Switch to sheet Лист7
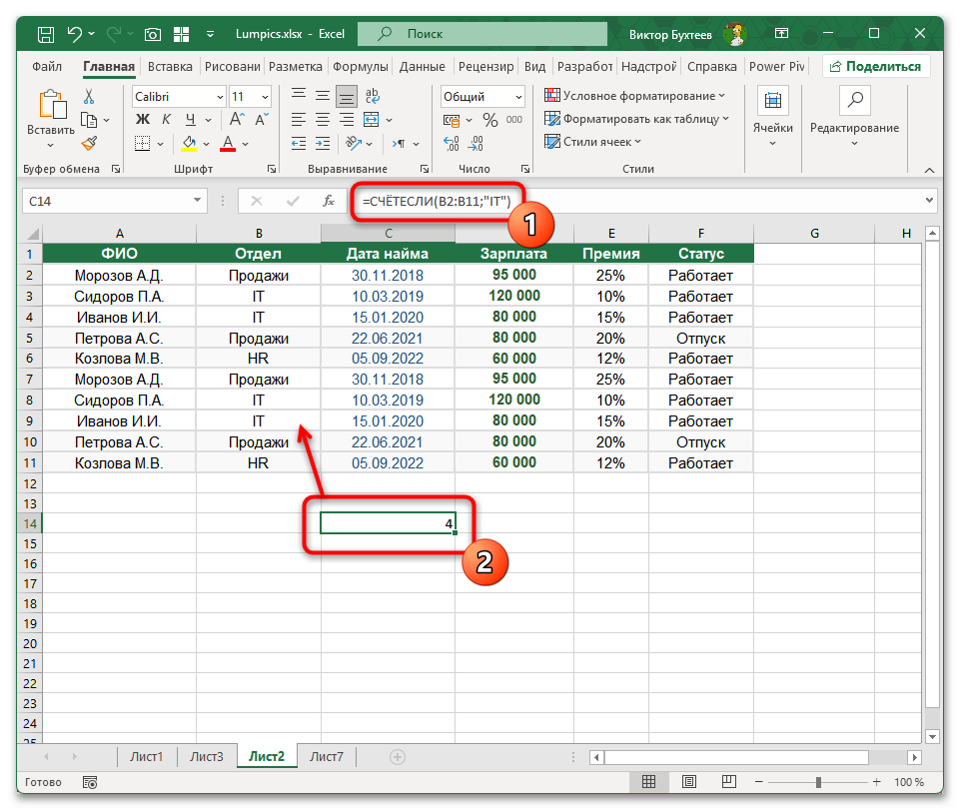 pos(327,757)
